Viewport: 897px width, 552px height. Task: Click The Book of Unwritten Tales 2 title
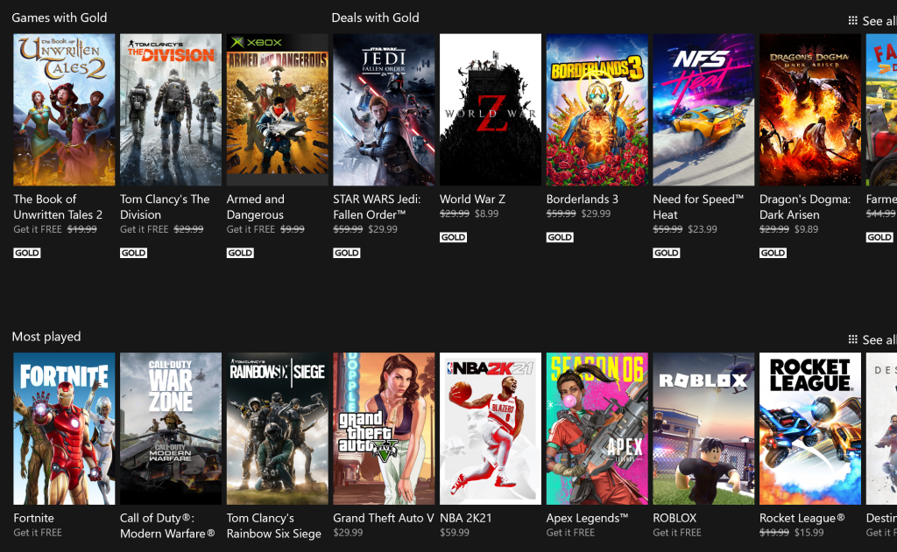coord(58,206)
